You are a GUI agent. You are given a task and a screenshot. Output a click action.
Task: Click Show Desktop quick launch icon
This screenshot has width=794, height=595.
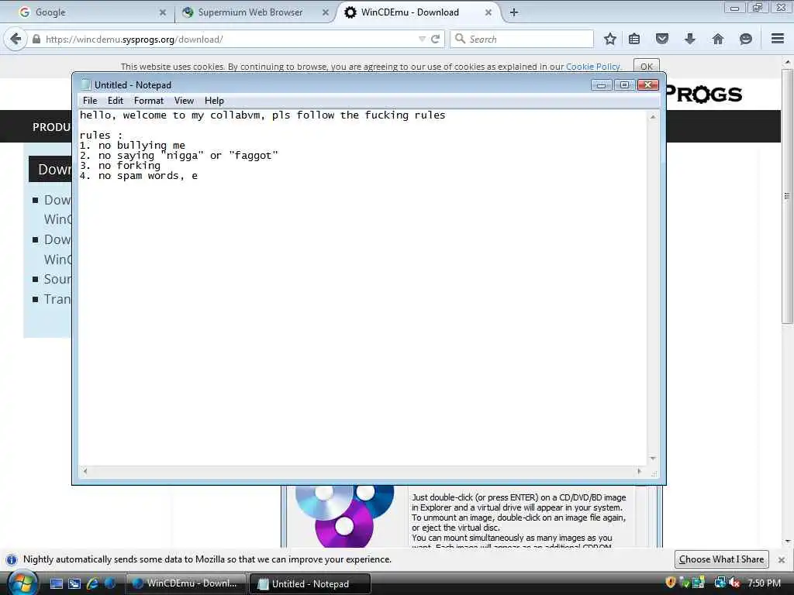56,584
